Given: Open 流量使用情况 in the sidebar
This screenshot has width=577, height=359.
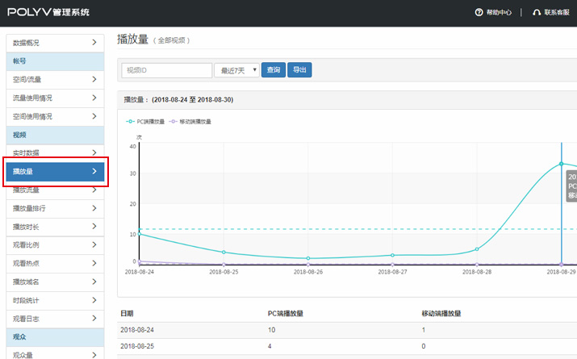Looking at the screenshot, I should click(55, 98).
